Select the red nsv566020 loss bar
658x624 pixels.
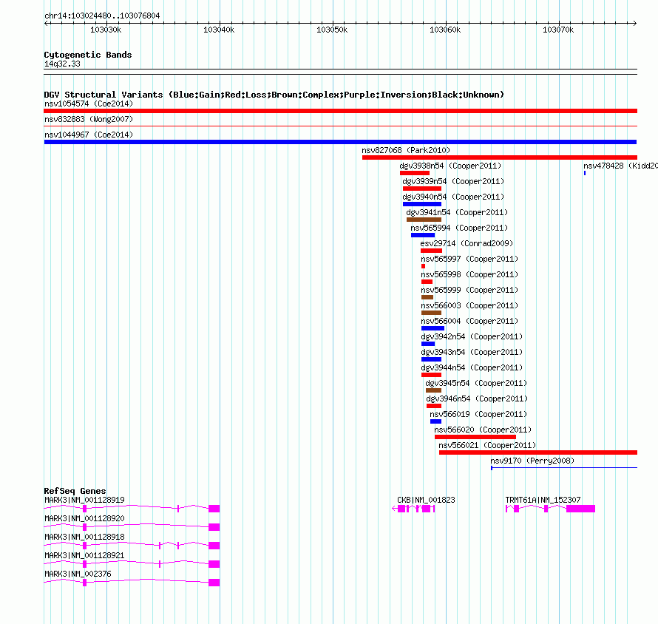475,437
